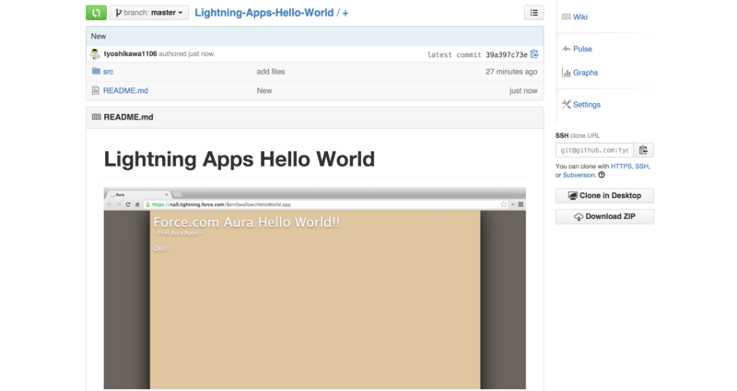Click the Settings tools icon
Screen dimensions: 737x391
pyautogui.click(x=567, y=104)
